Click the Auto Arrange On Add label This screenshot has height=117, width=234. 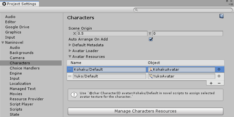tap(88, 39)
